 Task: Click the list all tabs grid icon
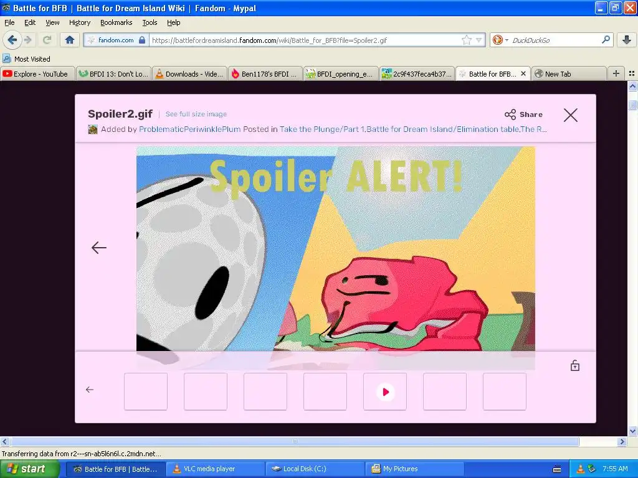click(632, 73)
